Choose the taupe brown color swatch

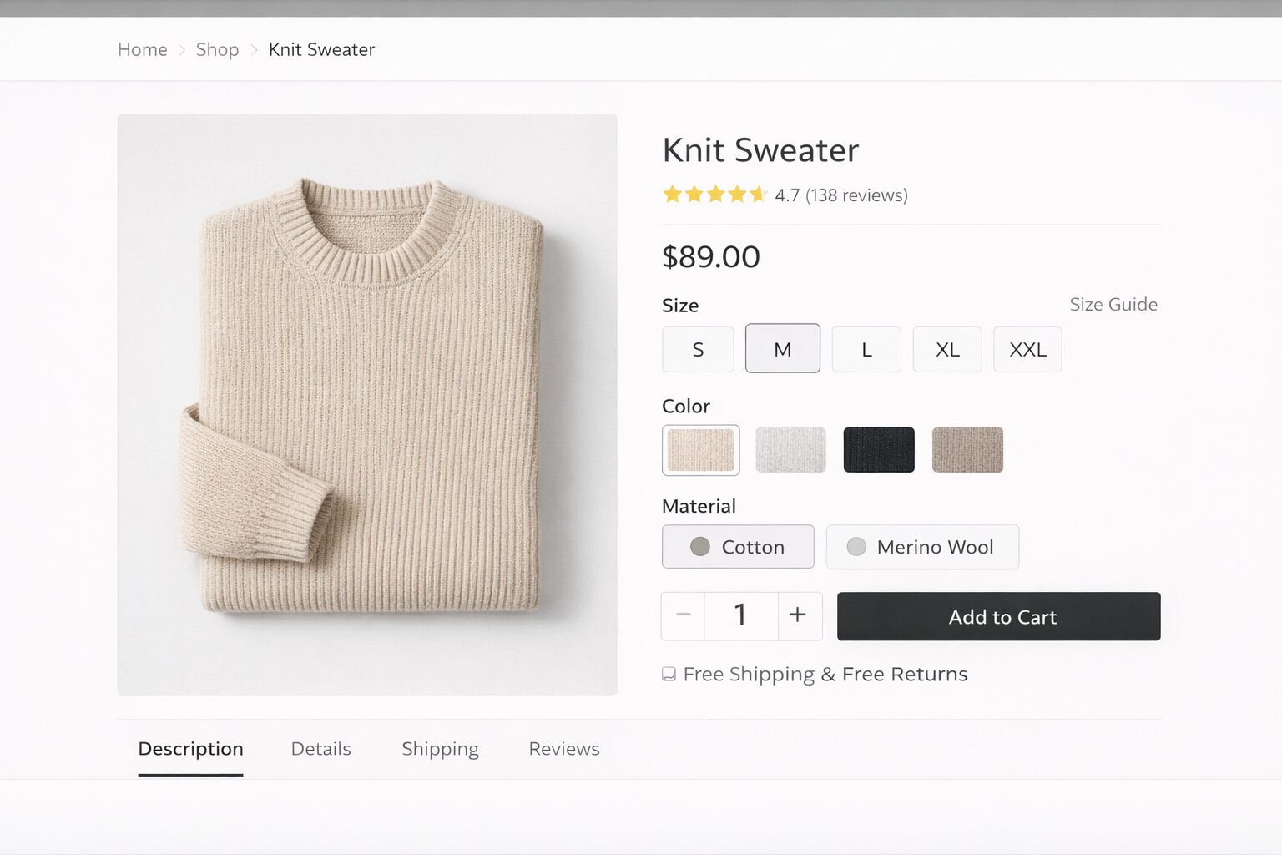click(967, 450)
